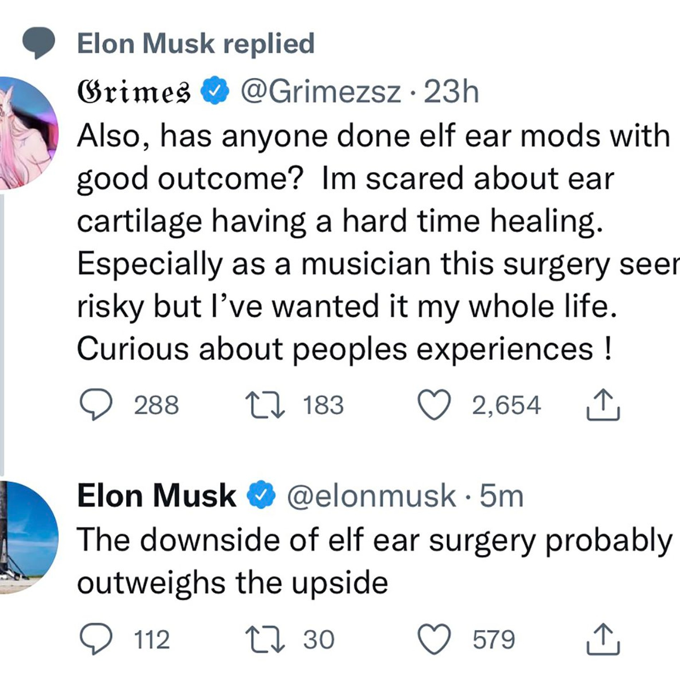Viewport: 680px width, 680px height.
Task: Like the Grimes elf ear mods tweet
Action: (x=434, y=405)
